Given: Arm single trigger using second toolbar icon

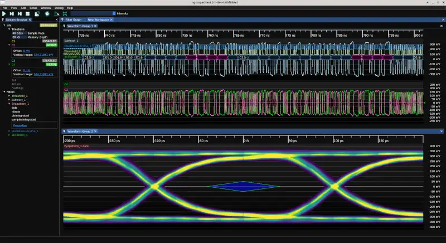Looking at the screenshot, I should (12, 13).
